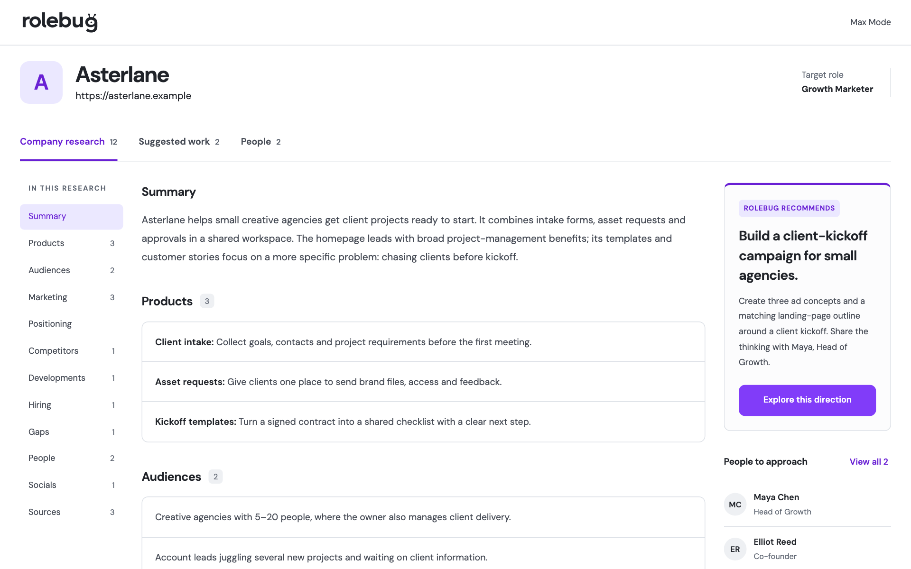Jump to People in the research sidebar
The width and height of the screenshot is (911, 569).
(x=72, y=458)
